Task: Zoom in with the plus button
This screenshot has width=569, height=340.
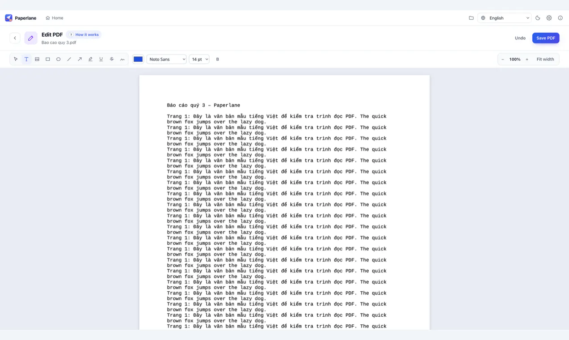Action: pos(527,59)
